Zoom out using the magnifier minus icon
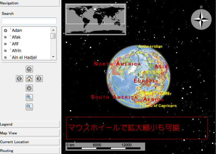 point(29,107)
